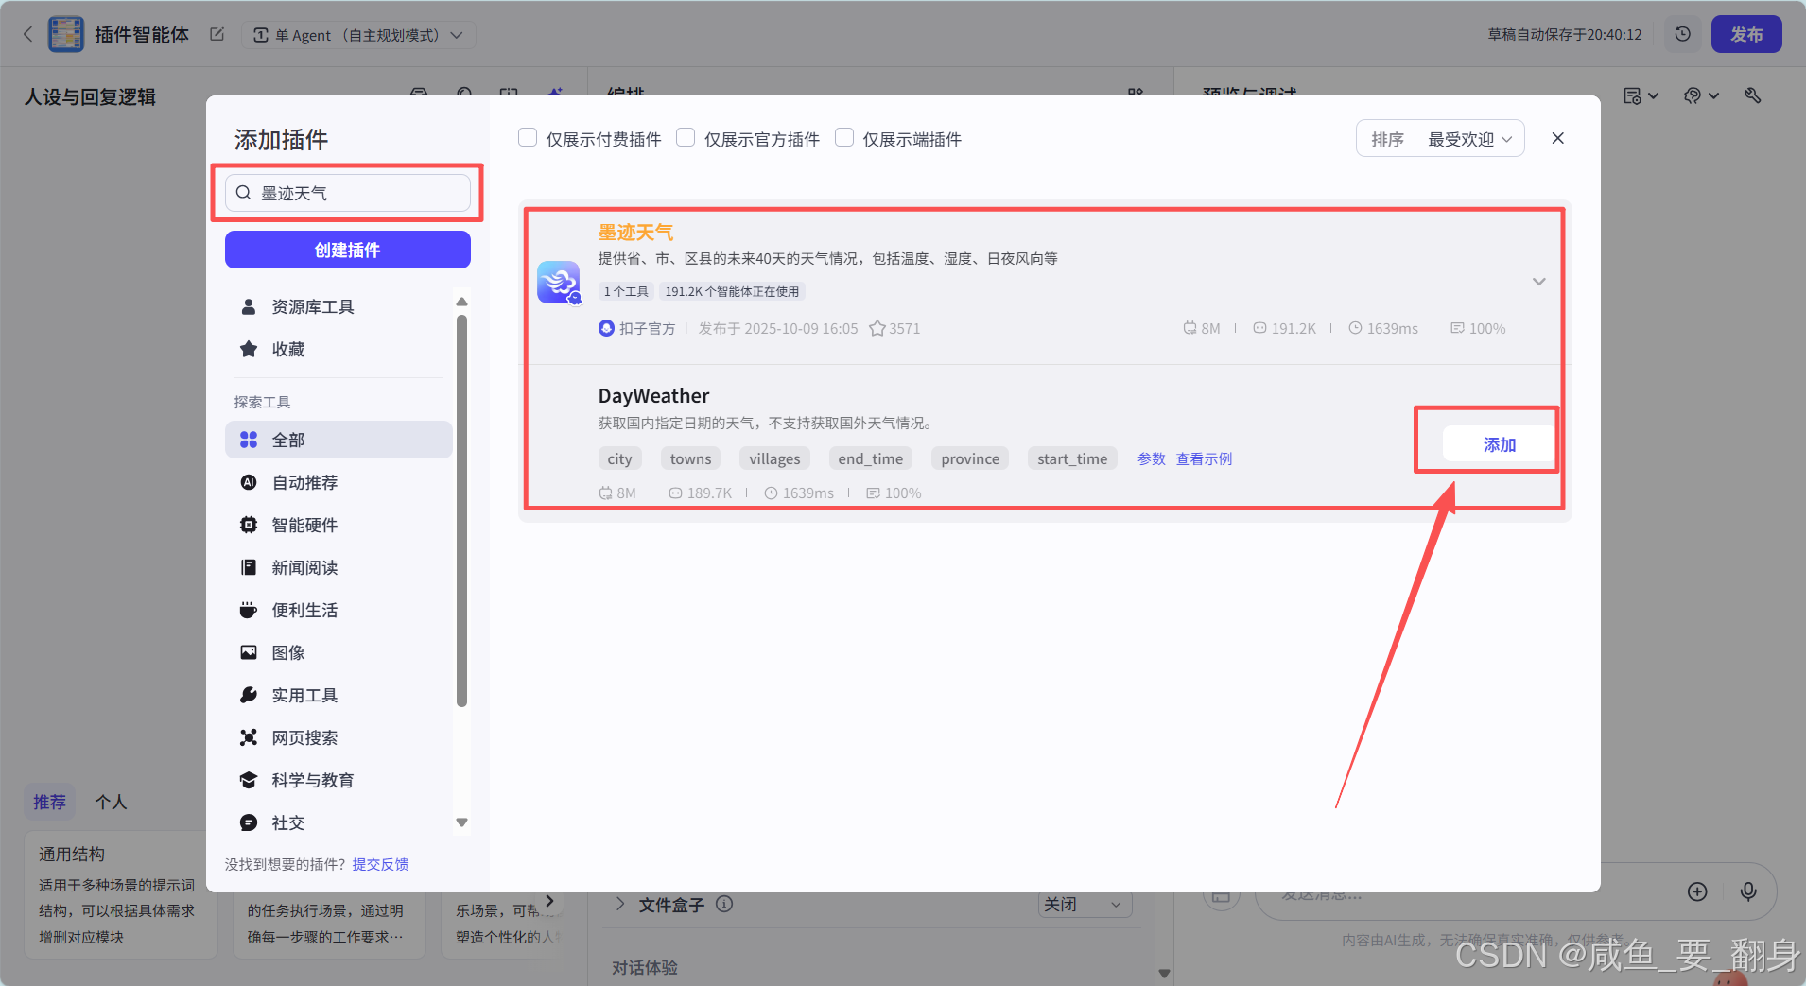This screenshot has height=986, width=1806.
Task: Click the category list scroll up arrow
Action: click(x=461, y=302)
